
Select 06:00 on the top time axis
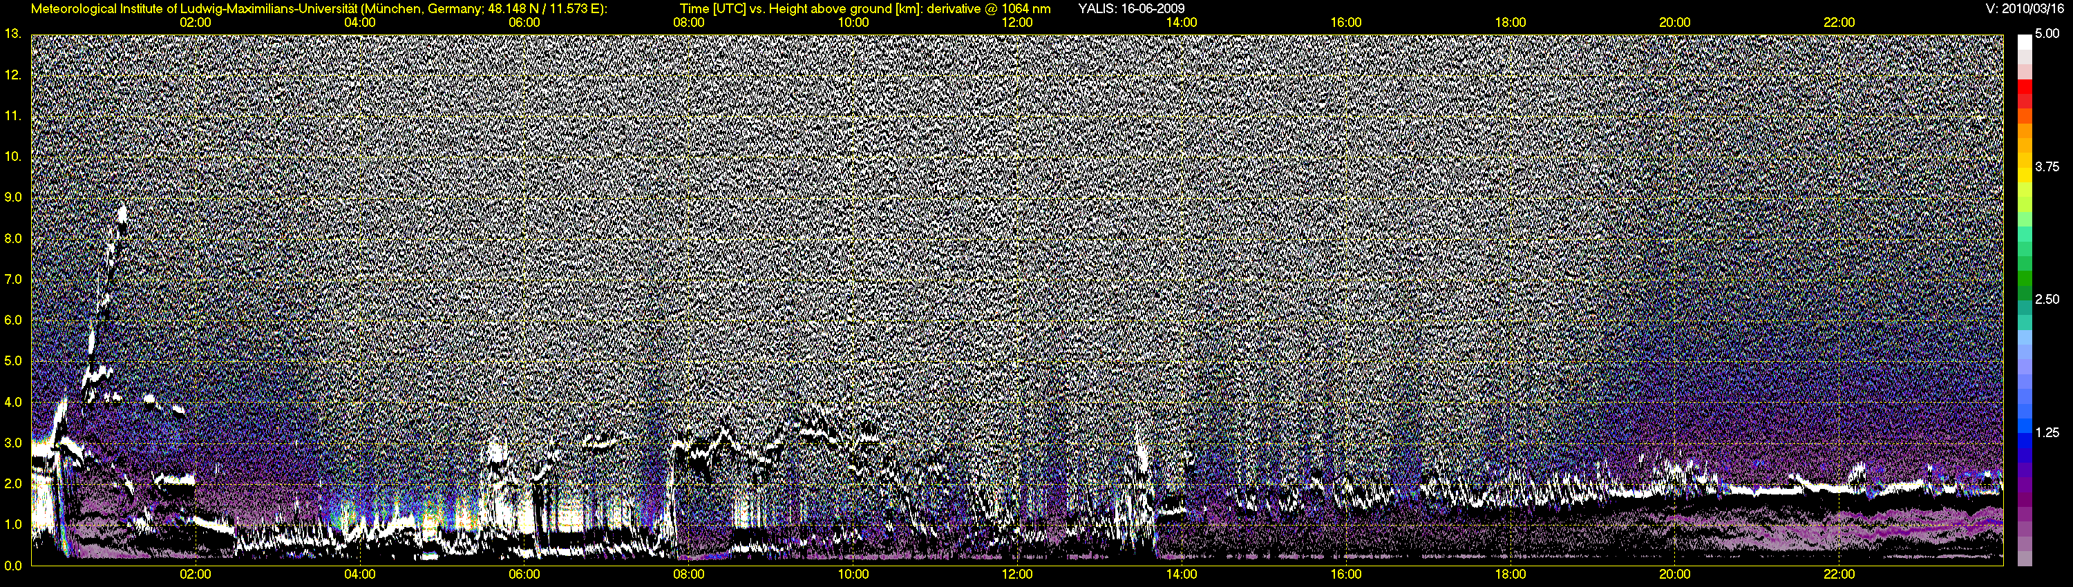[x=524, y=23]
